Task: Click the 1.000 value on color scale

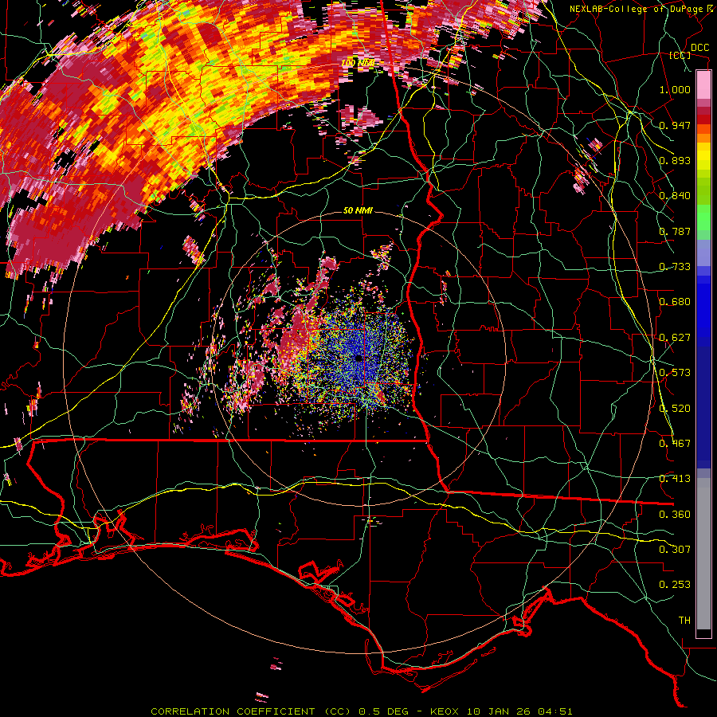Action: (675, 89)
